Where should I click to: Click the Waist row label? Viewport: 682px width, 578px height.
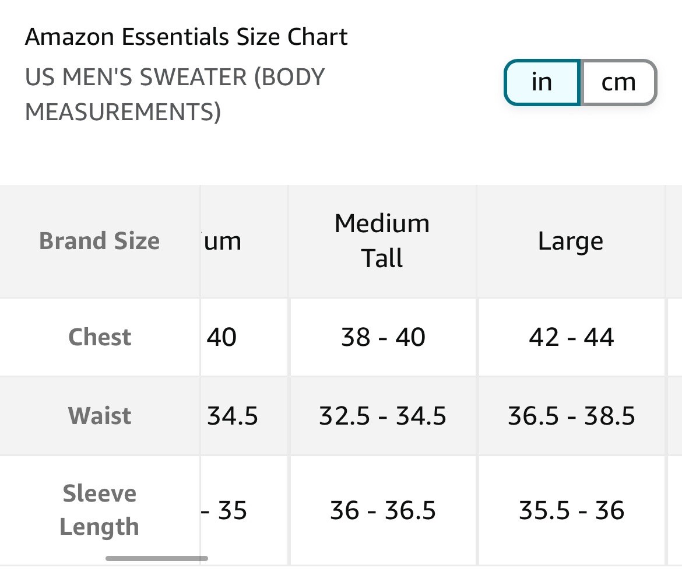[100, 416]
